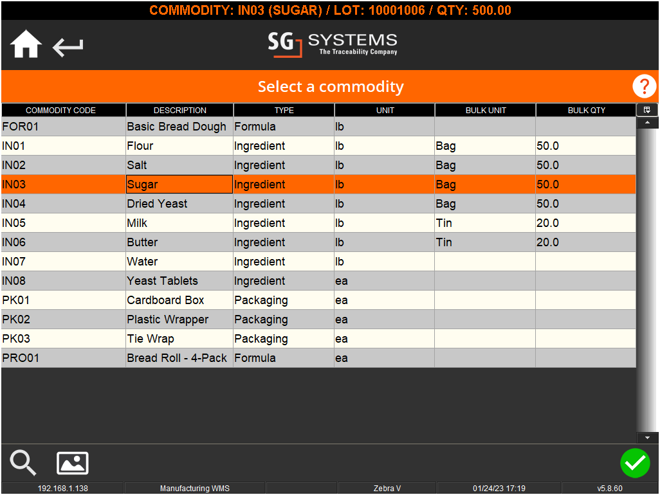Sort by the COMMODITY CODE column header
Viewport: 660px width, 495px height.
pos(62,110)
